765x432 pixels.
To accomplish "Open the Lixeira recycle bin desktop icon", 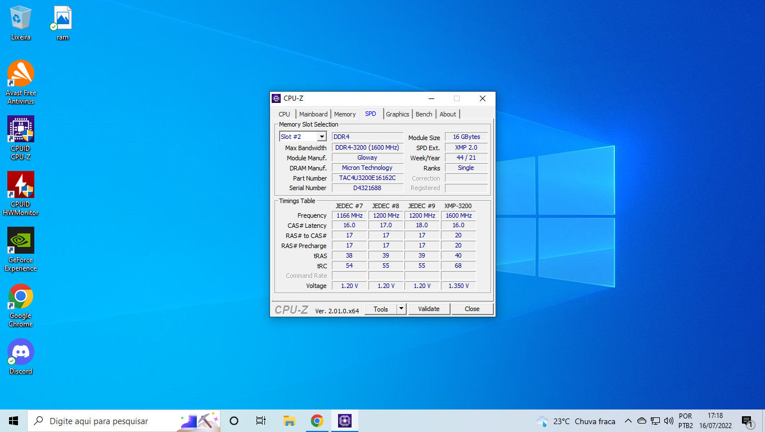I will (x=21, y=23).
